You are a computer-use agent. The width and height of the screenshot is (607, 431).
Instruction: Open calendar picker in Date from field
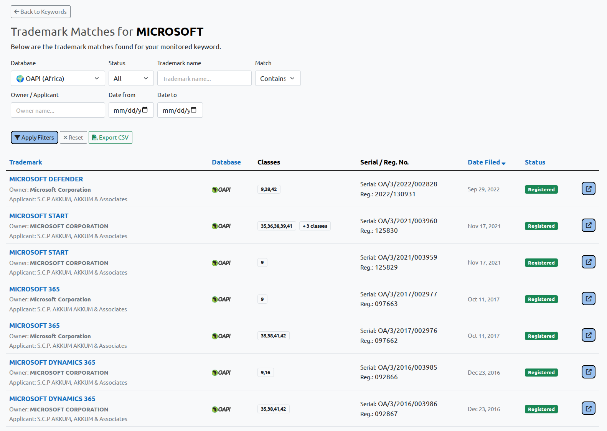coord(145,110)
